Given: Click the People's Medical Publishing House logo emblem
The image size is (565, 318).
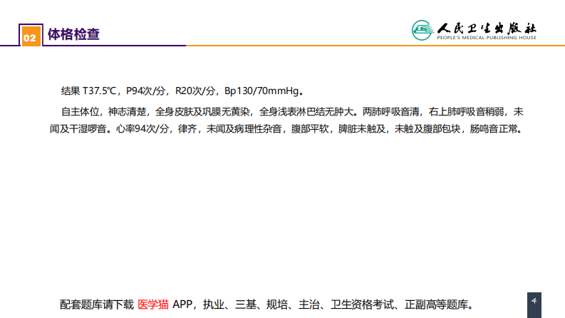Looking at the screenshot, I should pos(423,30).
